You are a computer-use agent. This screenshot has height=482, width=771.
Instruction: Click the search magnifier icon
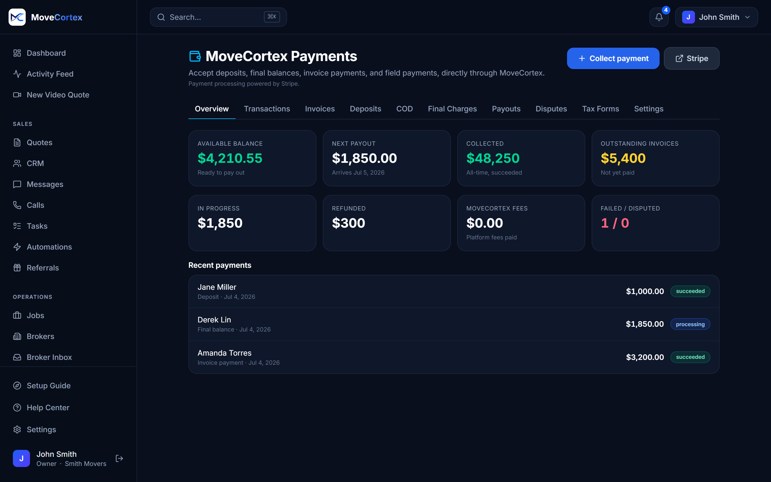pos(161,17)
